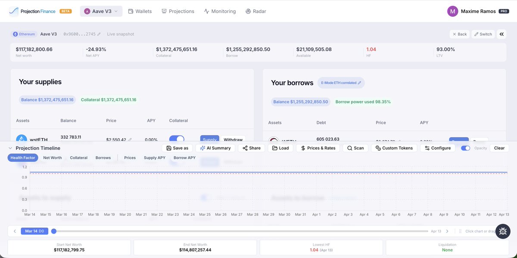The width and height of the screenshot is (517, 258).
Task: Click Available value $21,109,505.08
Action: [x=314, y=49]
